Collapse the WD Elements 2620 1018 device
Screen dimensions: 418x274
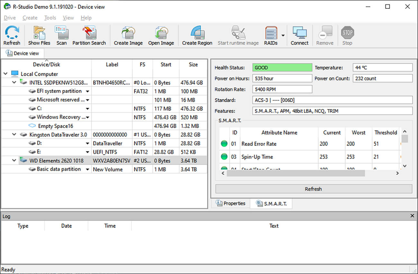pos(14,160)
